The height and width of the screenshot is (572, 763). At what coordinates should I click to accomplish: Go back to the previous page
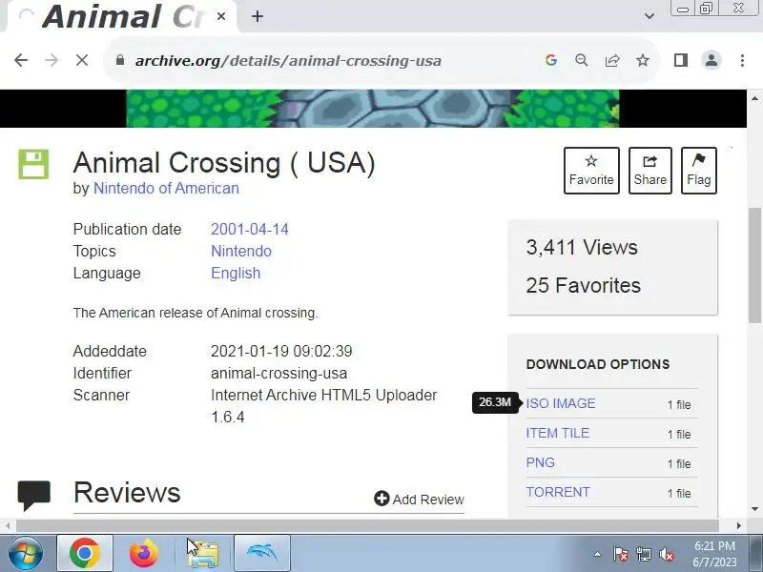[x=21, y=60]
